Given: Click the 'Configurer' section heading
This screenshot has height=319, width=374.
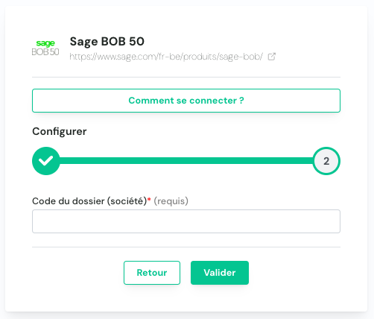Looking at the screenshot, I should [x=60, y=132].
